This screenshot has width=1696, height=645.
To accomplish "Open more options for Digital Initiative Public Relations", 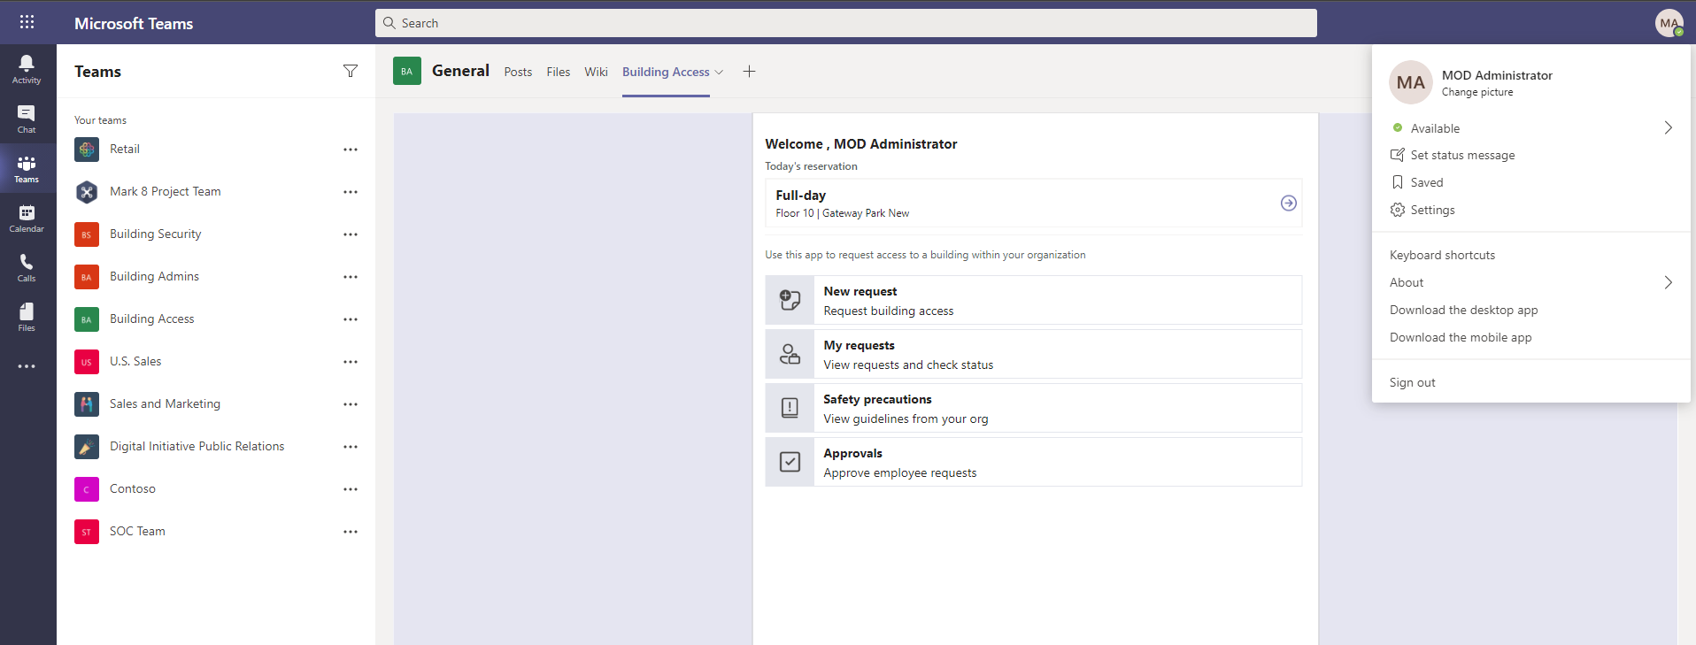I will (x=351, y=447).
